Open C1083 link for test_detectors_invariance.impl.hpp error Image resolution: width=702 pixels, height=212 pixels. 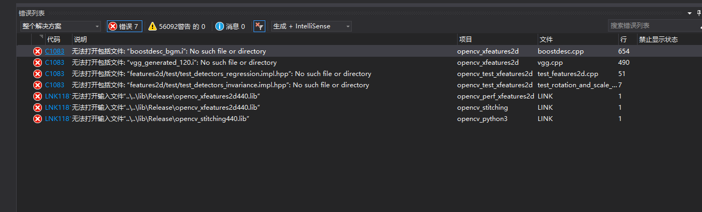(x=54, y=85)
